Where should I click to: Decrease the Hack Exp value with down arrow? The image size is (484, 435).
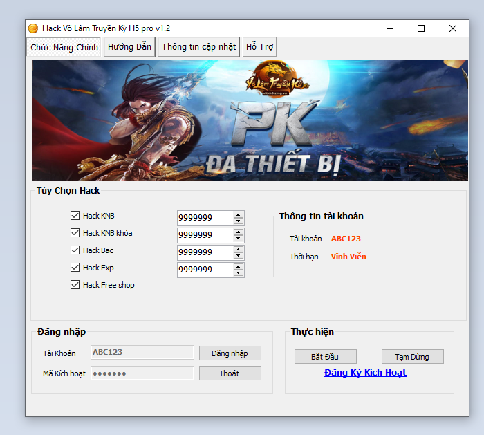(239, 272)
